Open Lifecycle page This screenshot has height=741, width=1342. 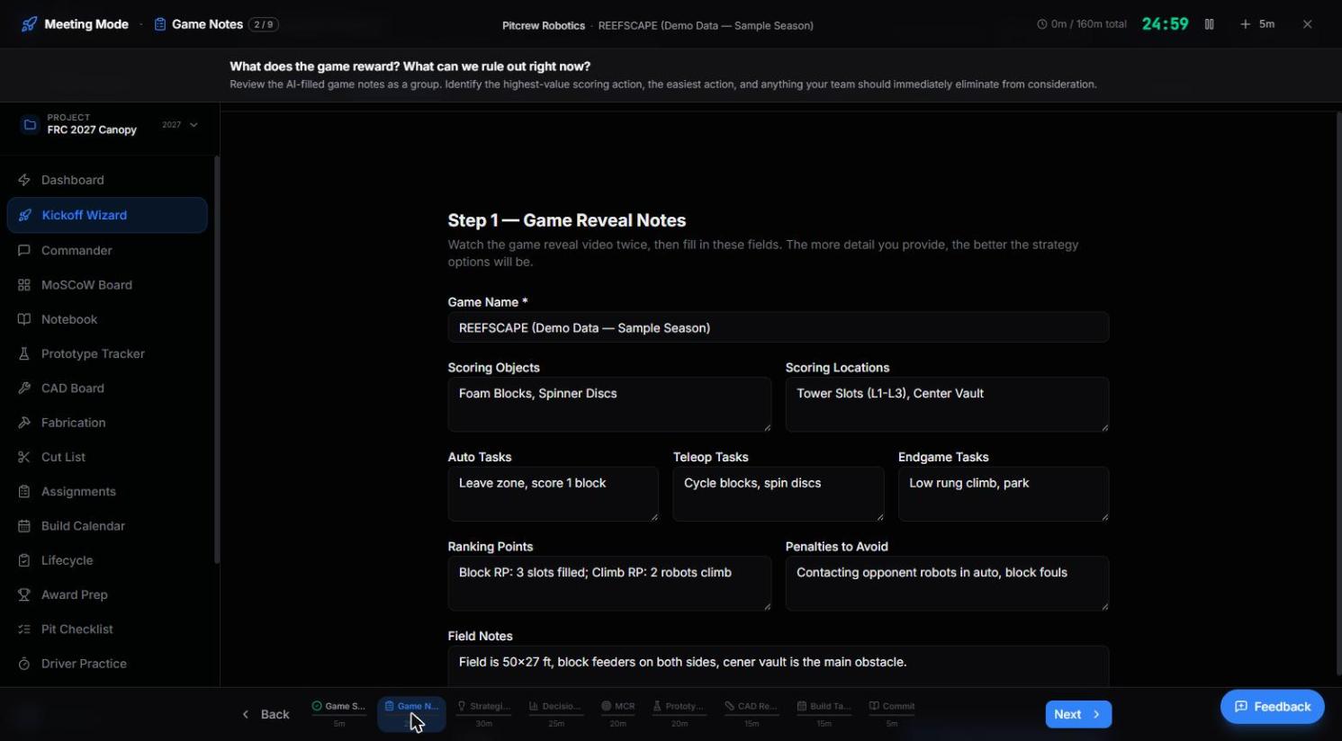[x=107, y=560]
